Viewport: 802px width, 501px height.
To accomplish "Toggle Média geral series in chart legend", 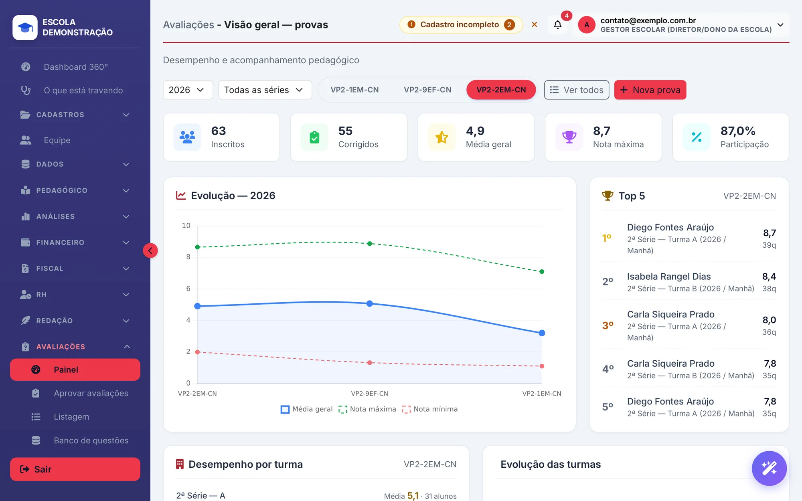I will click(307, 409).
